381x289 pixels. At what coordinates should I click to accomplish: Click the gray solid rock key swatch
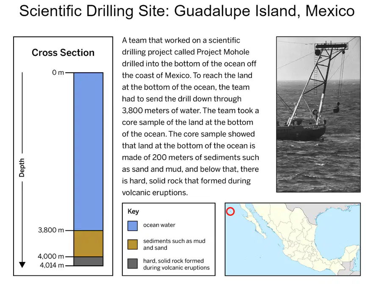coord(133,264)
